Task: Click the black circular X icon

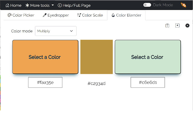Action: tap(187, 26)
